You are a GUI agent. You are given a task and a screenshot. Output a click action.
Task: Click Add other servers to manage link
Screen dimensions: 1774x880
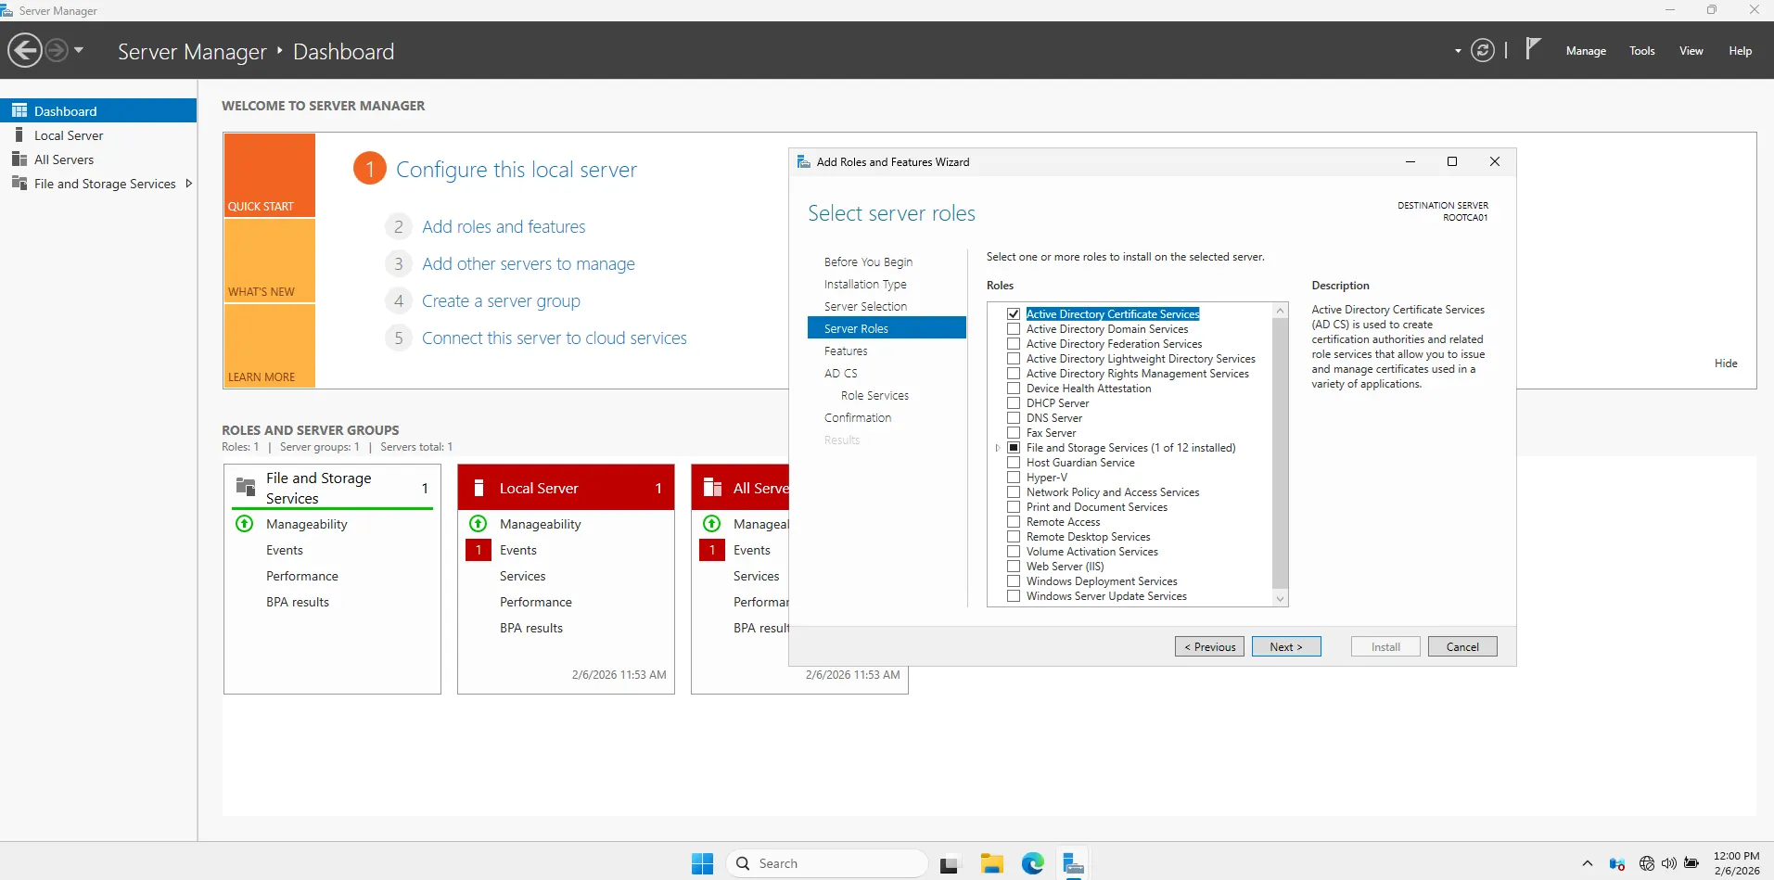529,264
